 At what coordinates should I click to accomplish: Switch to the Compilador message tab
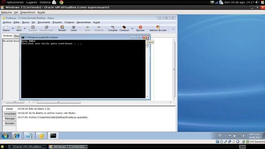[10, 114]
